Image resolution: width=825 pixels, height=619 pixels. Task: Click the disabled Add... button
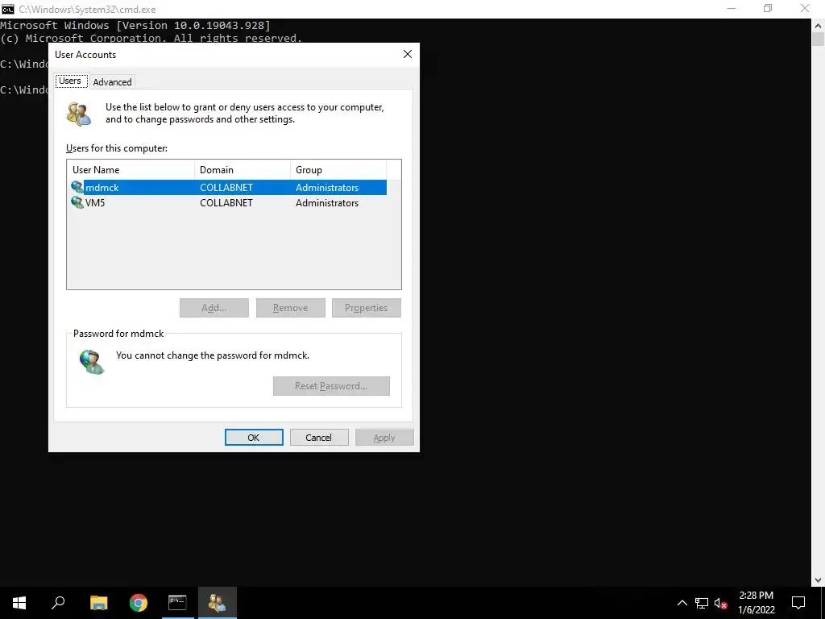[x=214, y=308]
